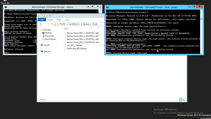Open Customize Quick Access Toolbar dropdown

point(50,16)
